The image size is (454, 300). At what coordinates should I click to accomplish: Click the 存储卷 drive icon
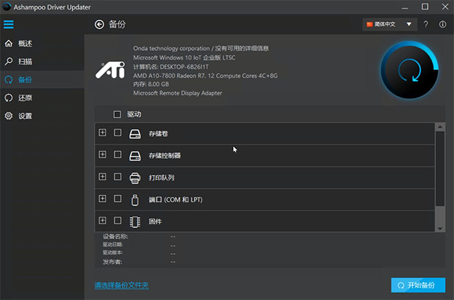[135, 134]
